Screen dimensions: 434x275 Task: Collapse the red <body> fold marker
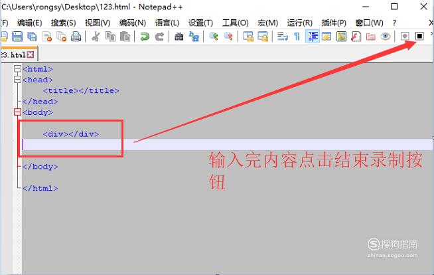point(17,112)
